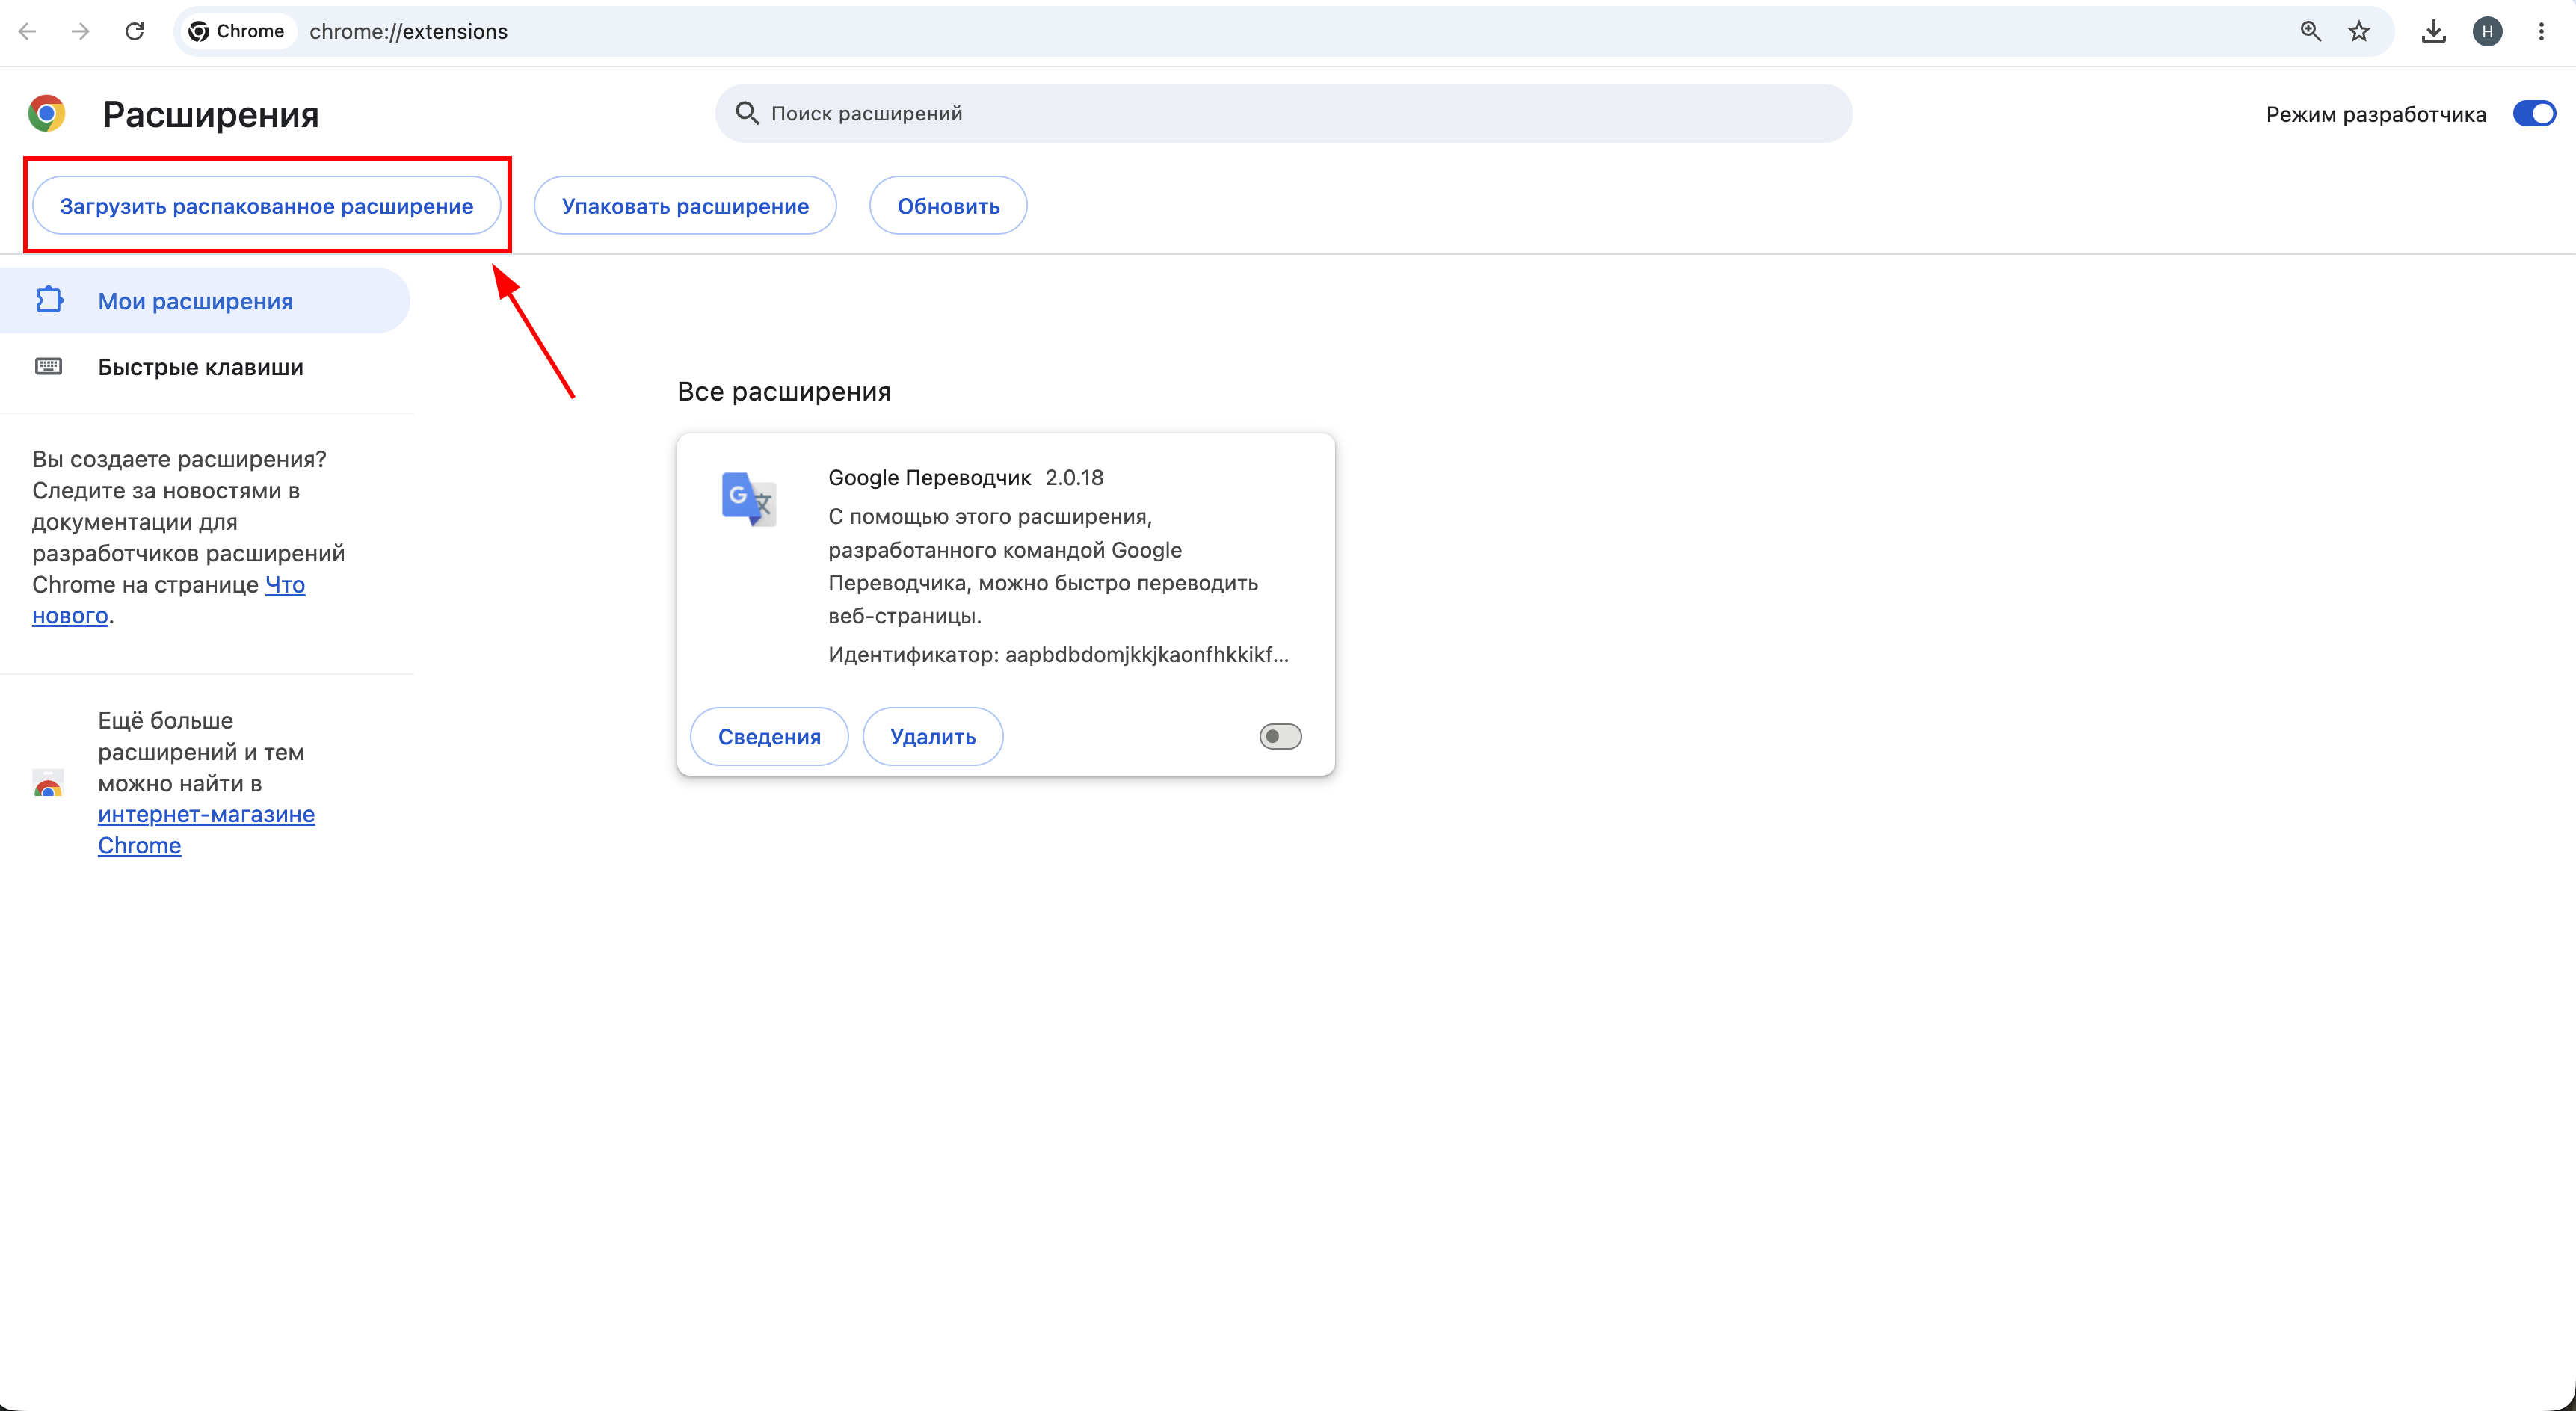Click the browser back arrow
The height and width of the screenshot is (1411, 2576).
tap(28, 31)
